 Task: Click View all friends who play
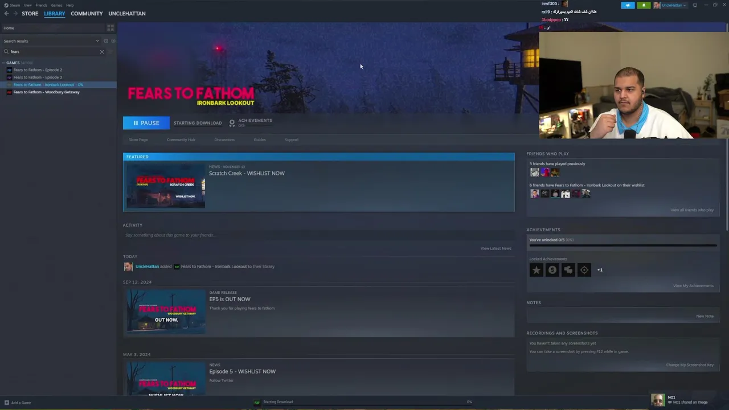pos(692,210)
